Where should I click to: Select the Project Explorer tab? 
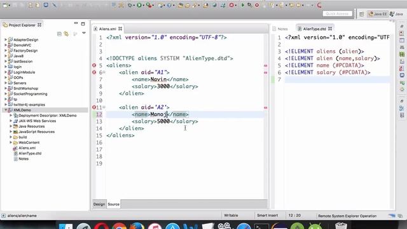click(22, 25)
